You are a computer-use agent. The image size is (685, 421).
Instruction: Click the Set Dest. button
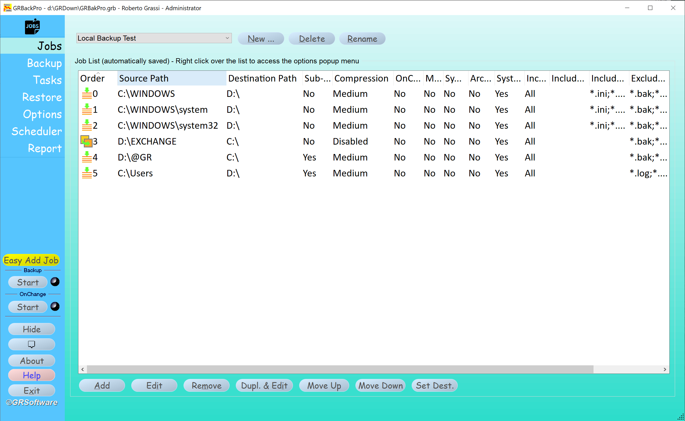point(435,386)
